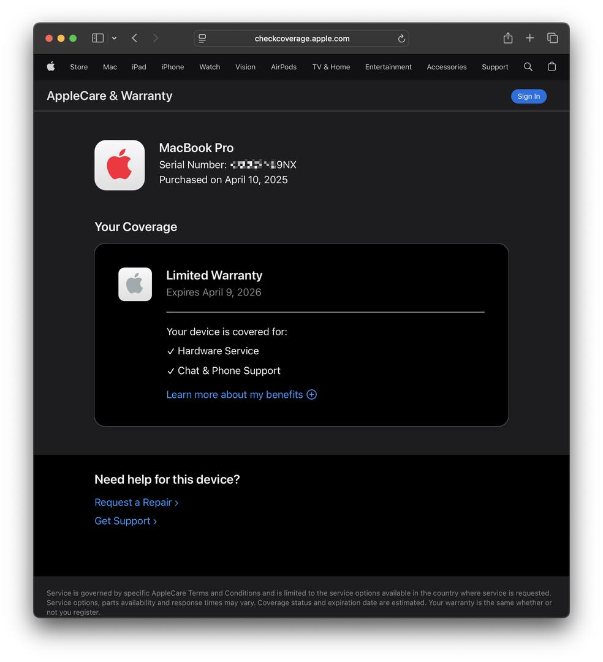Viewport: 603px width, 662px height.
Task: Toggle the Safari sidebar icon
Action: pyautogui.click(x=97, y=38)
